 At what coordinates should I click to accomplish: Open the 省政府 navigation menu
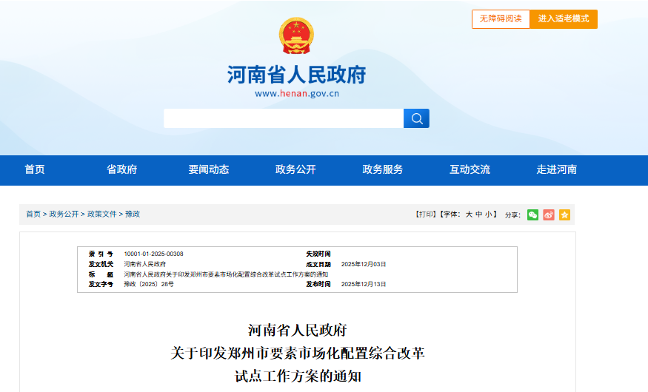pyautogui.click(x=122, y=169)
